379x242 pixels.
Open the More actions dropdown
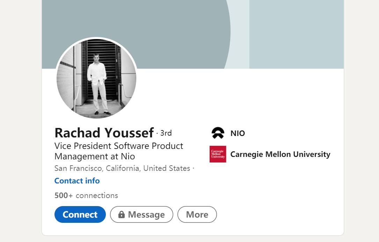point(197,214)
